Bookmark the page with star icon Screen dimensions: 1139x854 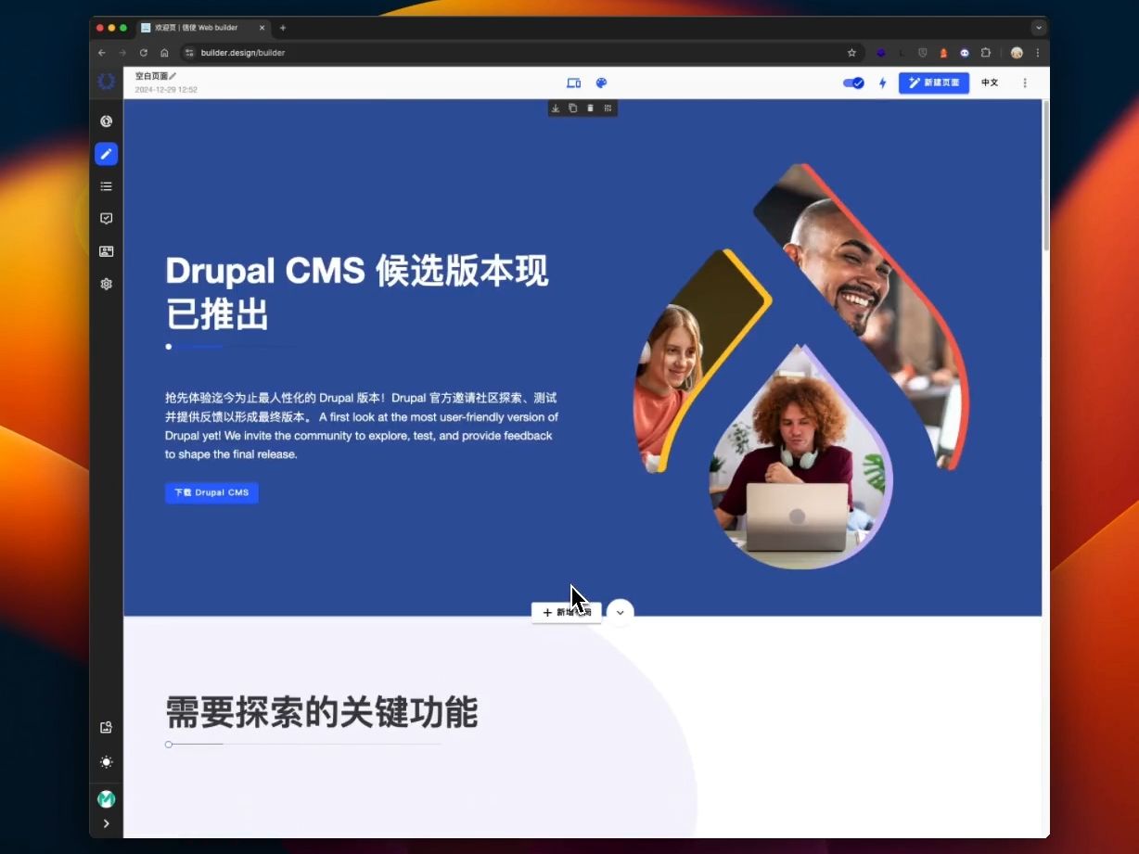[851, 53]
